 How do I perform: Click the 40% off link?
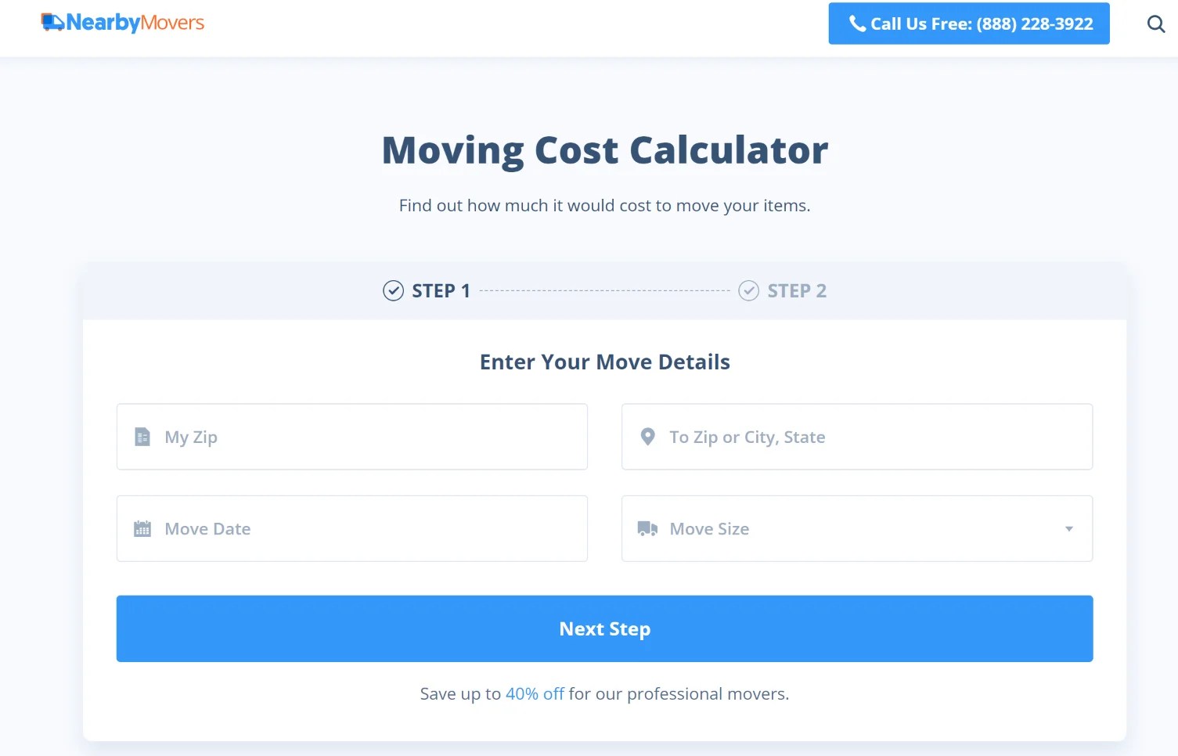(535, 693)
